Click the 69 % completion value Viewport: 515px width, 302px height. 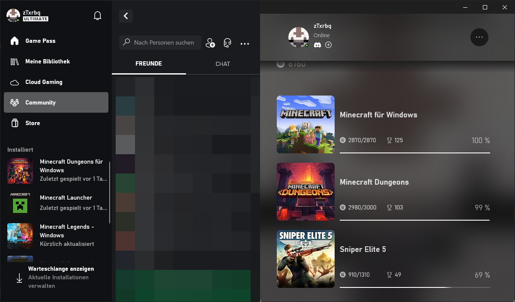pos(482,275)
